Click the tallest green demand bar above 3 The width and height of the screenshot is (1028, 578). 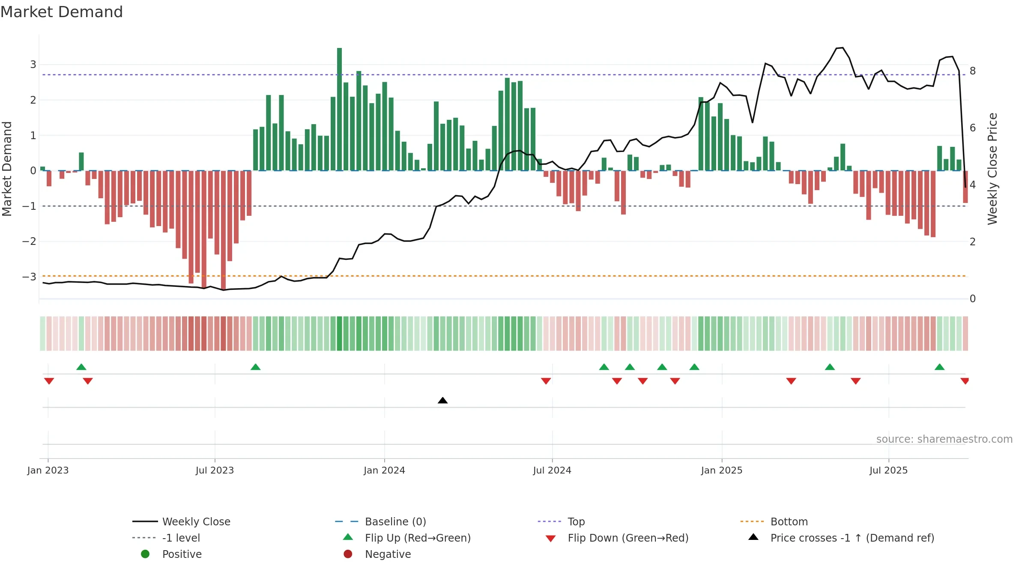[339, 109]
